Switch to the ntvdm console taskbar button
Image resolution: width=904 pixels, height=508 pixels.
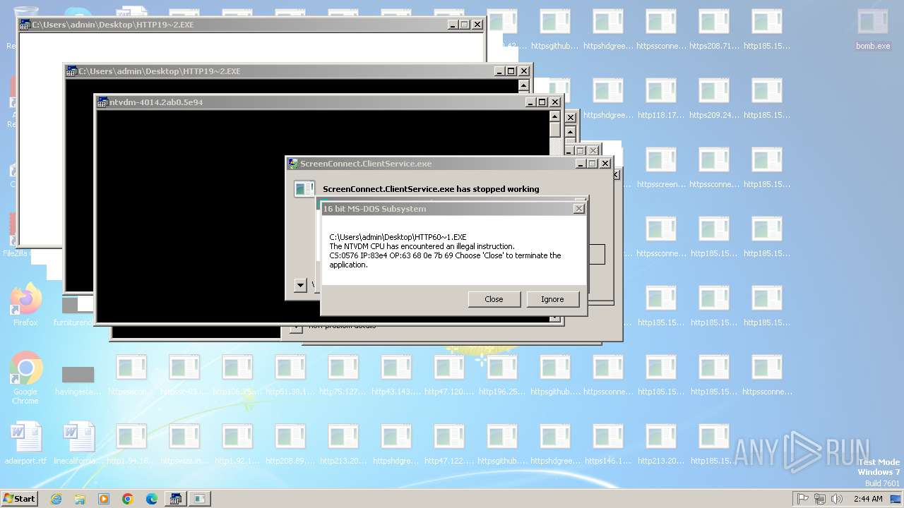(x=175, y=499)
